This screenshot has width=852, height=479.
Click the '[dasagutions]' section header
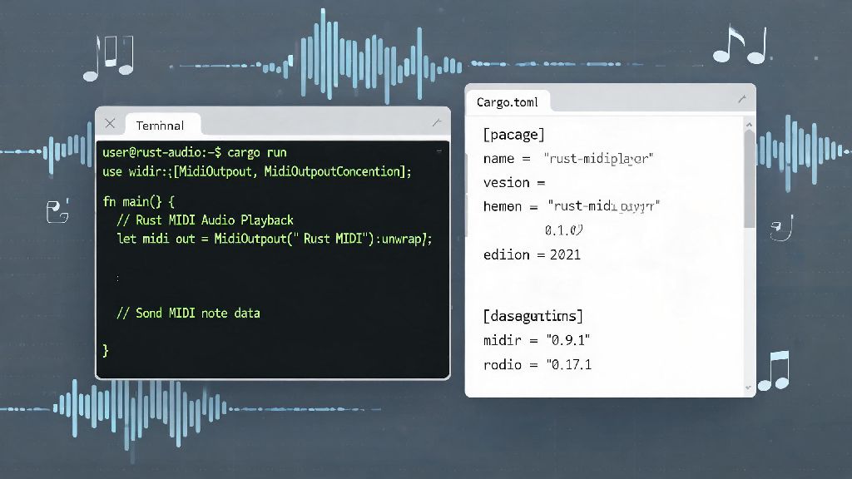[x=532, y=315]
